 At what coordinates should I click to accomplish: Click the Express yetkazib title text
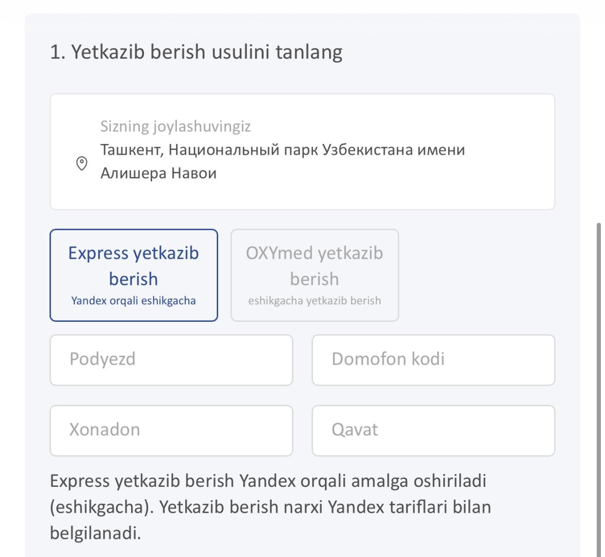[134, 253]
